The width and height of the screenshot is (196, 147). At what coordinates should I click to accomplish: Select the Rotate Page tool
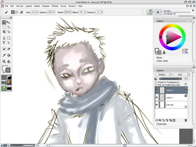[x=9, y=62]
